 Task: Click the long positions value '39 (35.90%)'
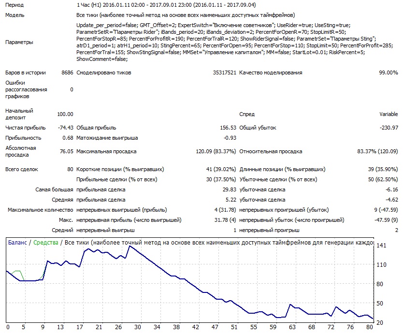click(383, 169)
